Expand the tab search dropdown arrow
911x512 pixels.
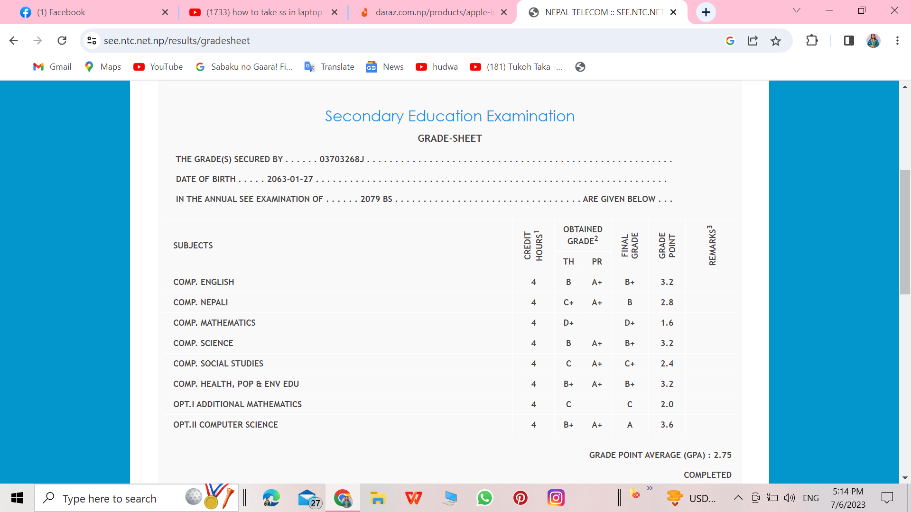797,10
